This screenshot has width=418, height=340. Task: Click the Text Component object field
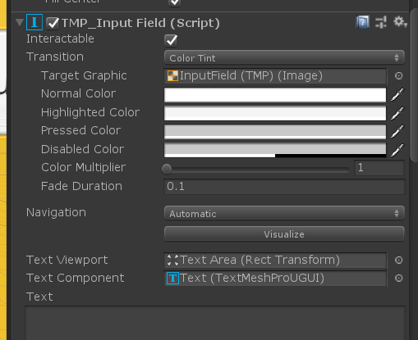[x=275, y=279]
